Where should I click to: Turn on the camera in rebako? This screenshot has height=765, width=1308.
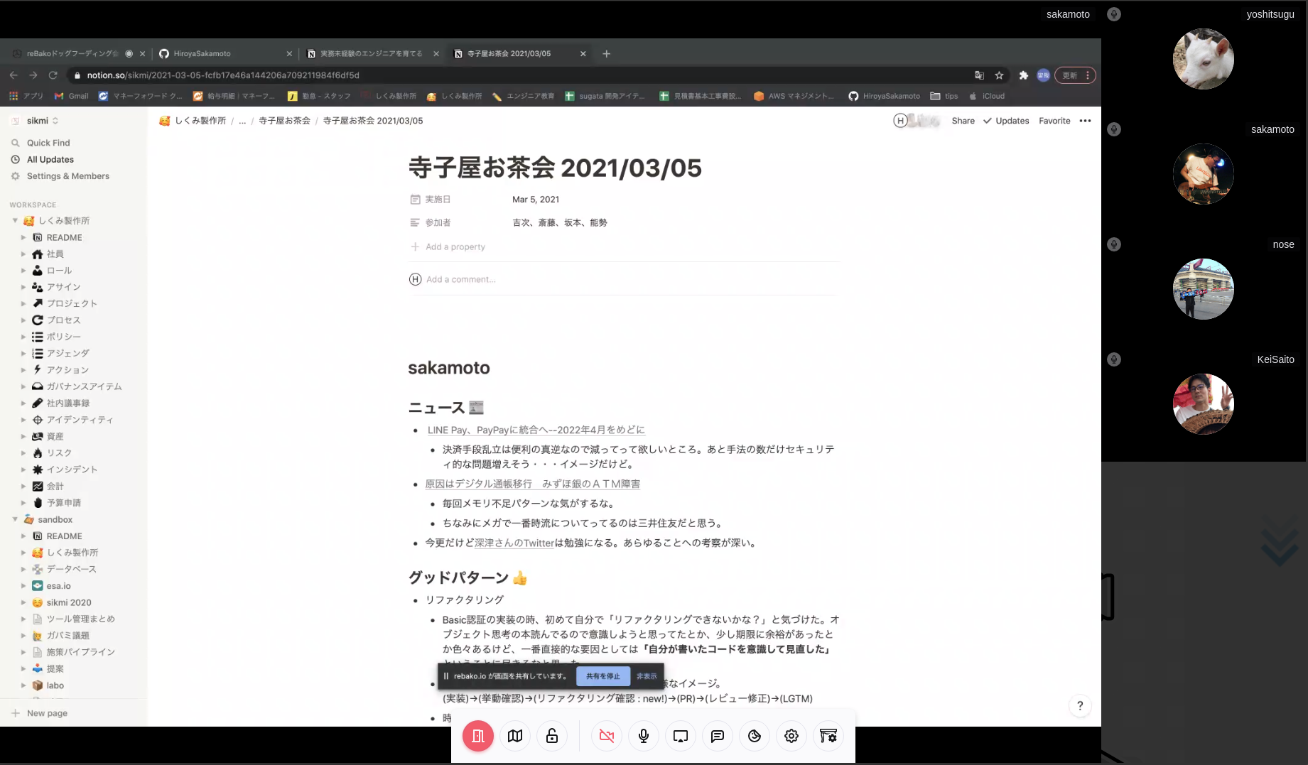click(606, 736)
